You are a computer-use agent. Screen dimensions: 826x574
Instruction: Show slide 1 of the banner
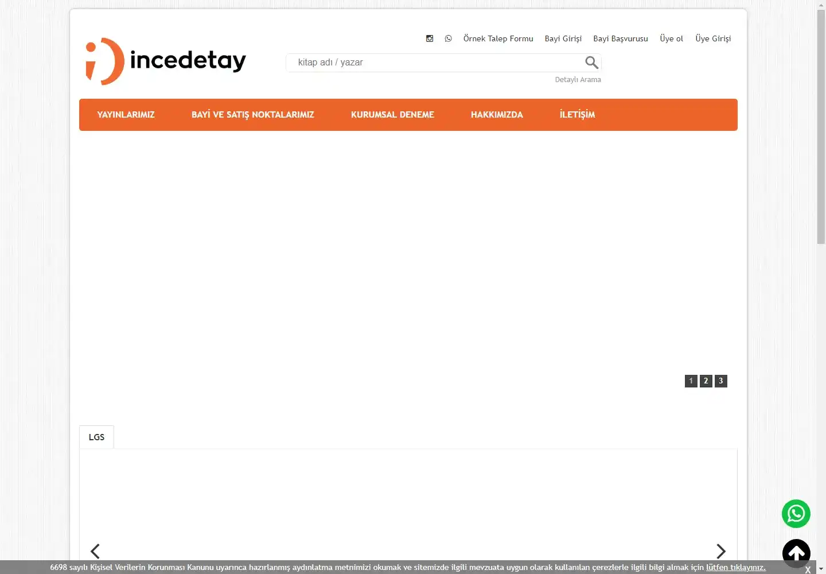click(691, 381)
